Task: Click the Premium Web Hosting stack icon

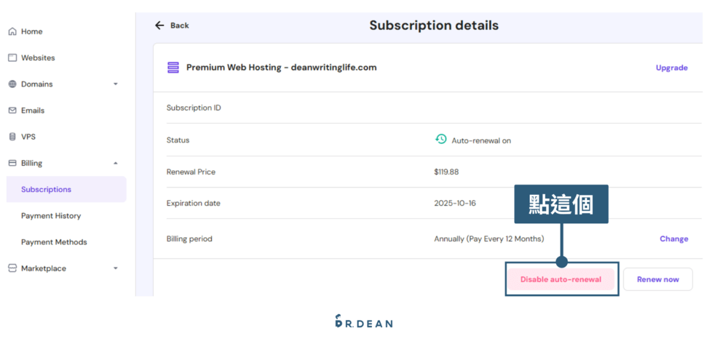Action: tap(173, 68)
